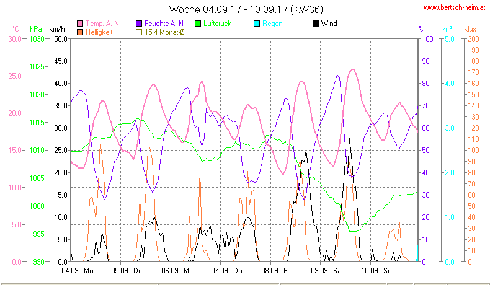Click the Regen legend label
This screenshot has width=490, height=285.
pyautogui.click(x=272, y=24)
